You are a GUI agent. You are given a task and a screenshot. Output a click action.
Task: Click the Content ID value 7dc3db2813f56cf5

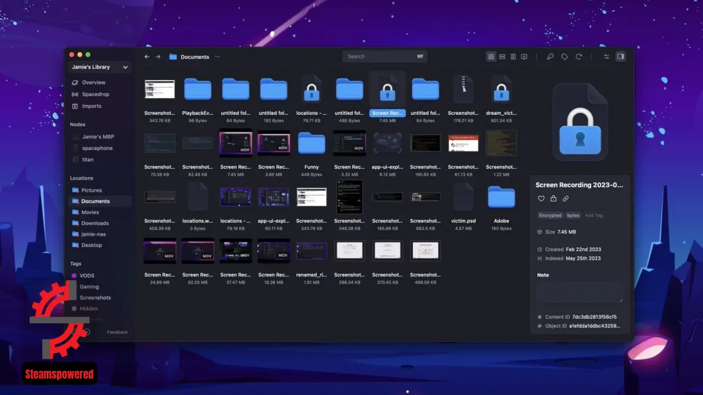click(594, 317)
